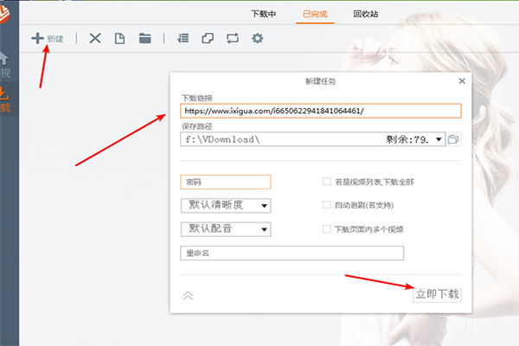Viewport: 519px width, 346px height.
Task: Open the download folder icon in toolbar
Action: pos(144,38)
